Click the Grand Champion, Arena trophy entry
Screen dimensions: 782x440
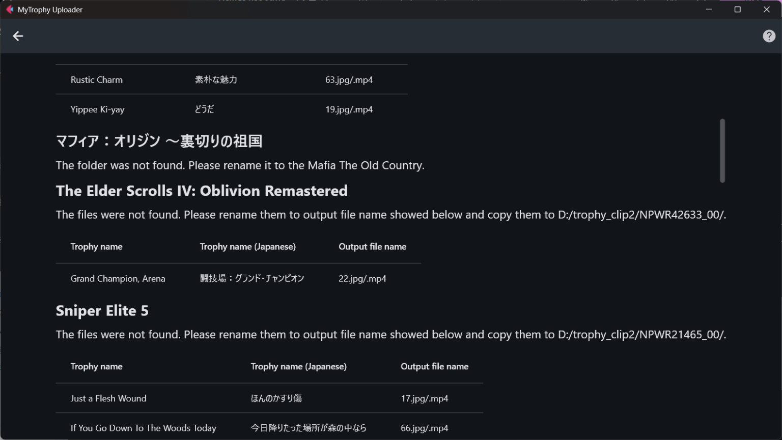[118, 279]
